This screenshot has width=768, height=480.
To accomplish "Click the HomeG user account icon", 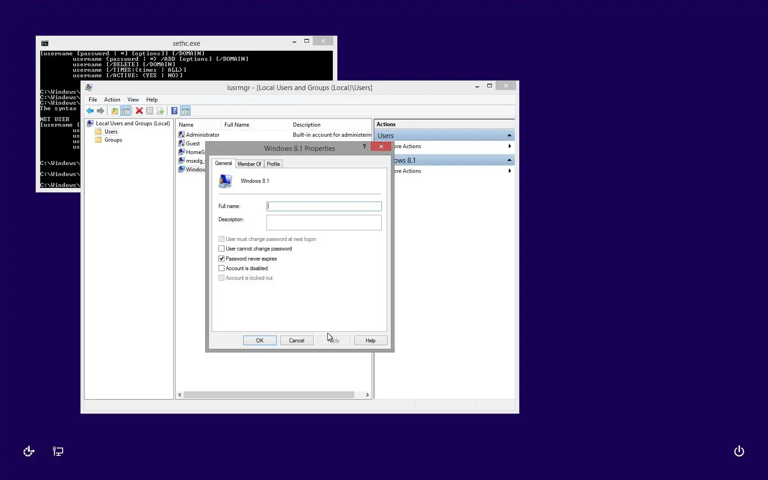I will coord(181,152).
